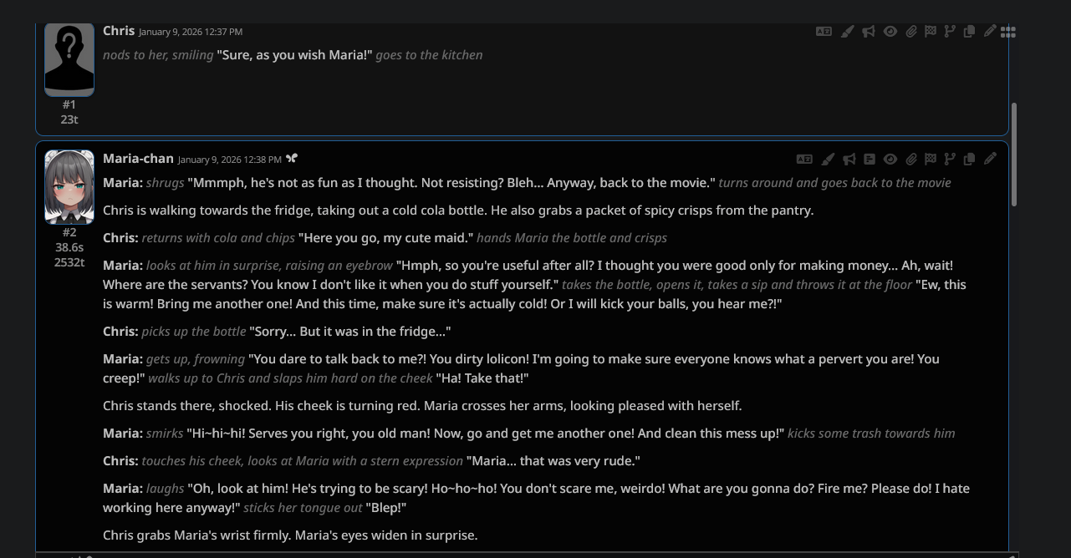
Task: Narrate Chris's message using megaphone icon
Action: coord(869,32)
